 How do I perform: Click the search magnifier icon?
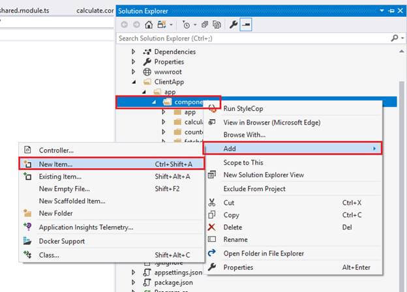click(395, 38)
